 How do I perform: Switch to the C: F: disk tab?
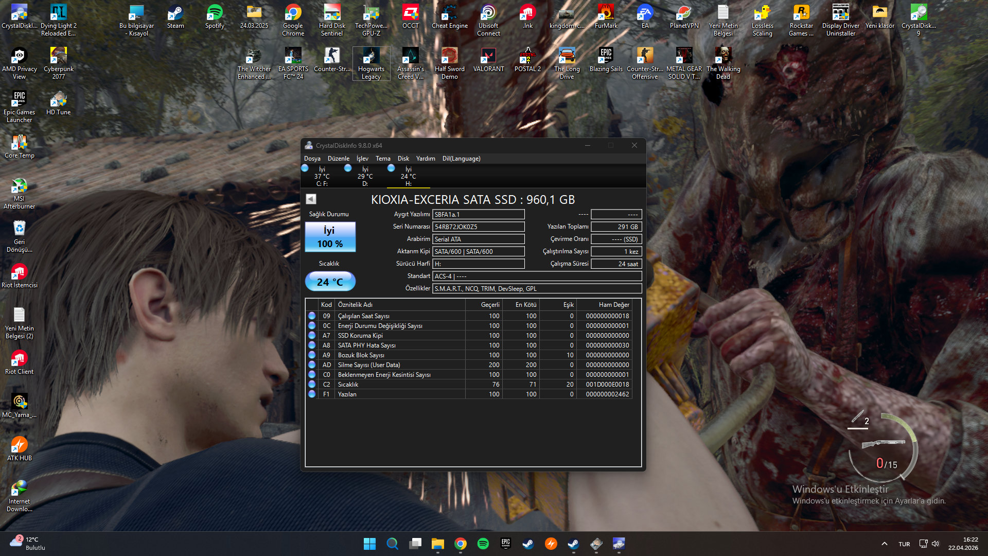322,176
